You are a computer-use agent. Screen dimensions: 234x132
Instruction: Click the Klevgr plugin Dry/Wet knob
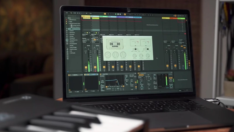[x=148, y=56]
